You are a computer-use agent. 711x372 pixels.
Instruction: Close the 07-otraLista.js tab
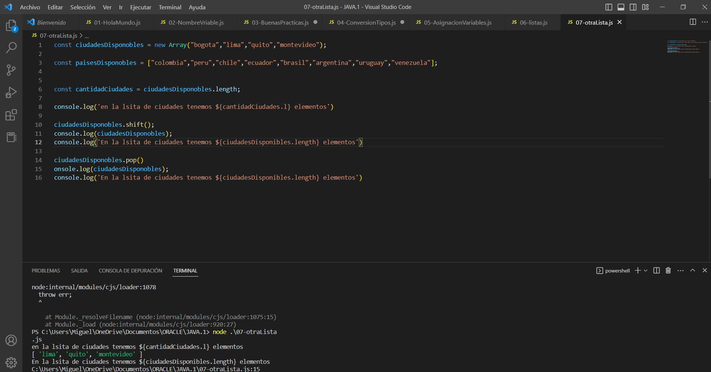point(620,22)
